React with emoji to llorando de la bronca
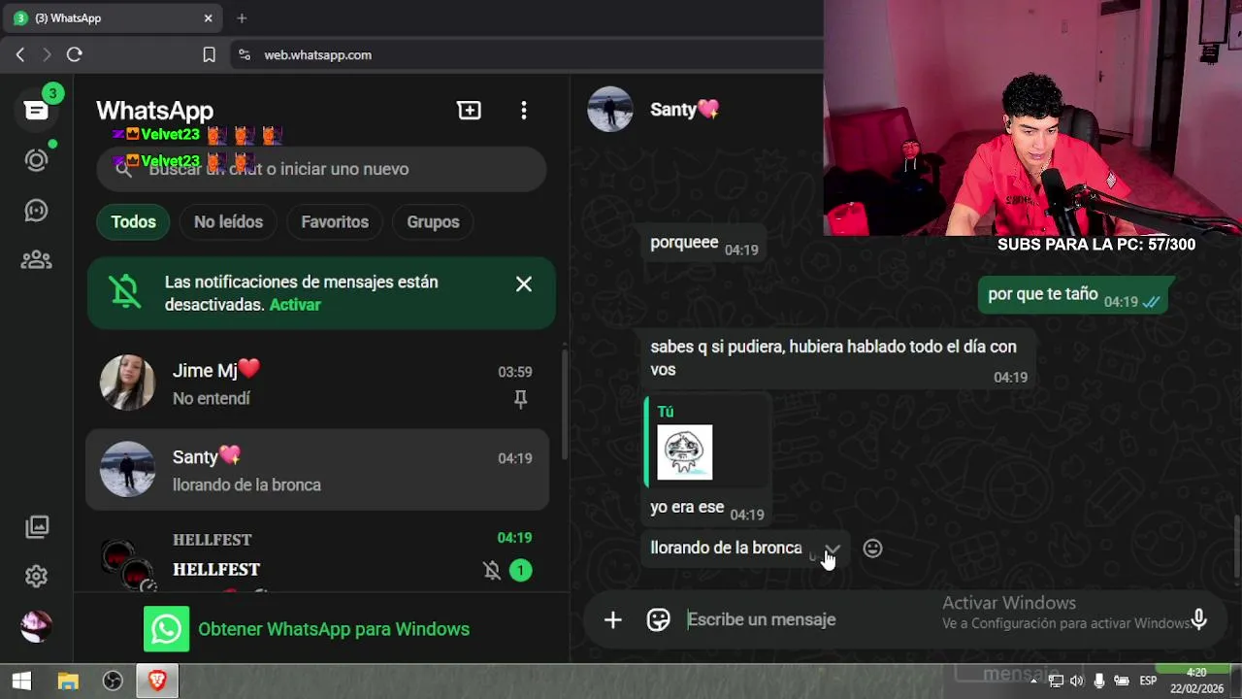 pyautogui.click(x=873, y=549)
